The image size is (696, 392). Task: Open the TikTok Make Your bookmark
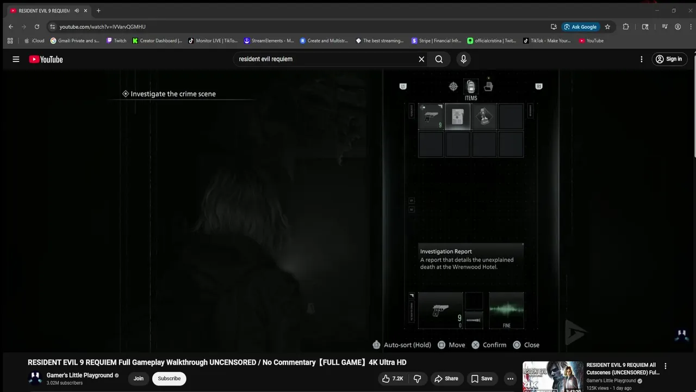pos(548,40)
